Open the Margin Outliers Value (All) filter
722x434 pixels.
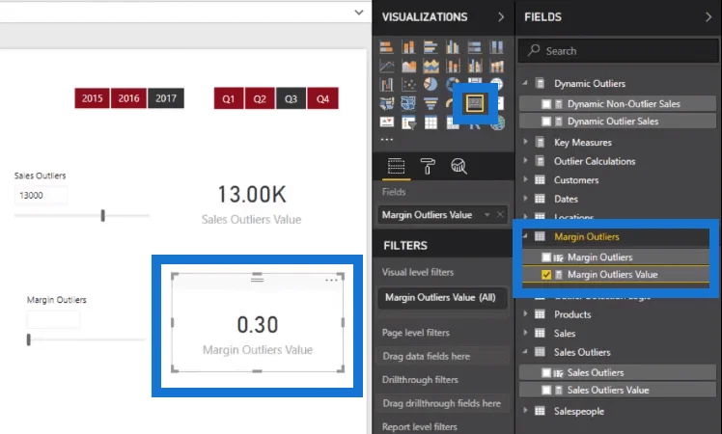pos(442,298)
